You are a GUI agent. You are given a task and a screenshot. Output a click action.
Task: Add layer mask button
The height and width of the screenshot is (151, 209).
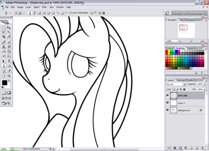click(180, 148)
